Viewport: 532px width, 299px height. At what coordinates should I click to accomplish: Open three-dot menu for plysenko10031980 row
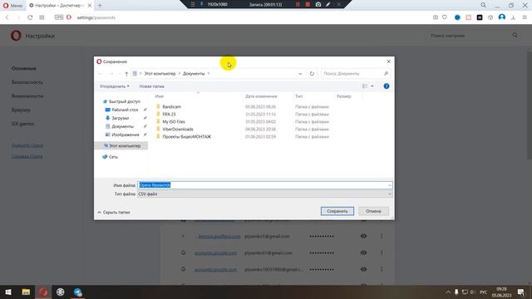pos(382,269)
